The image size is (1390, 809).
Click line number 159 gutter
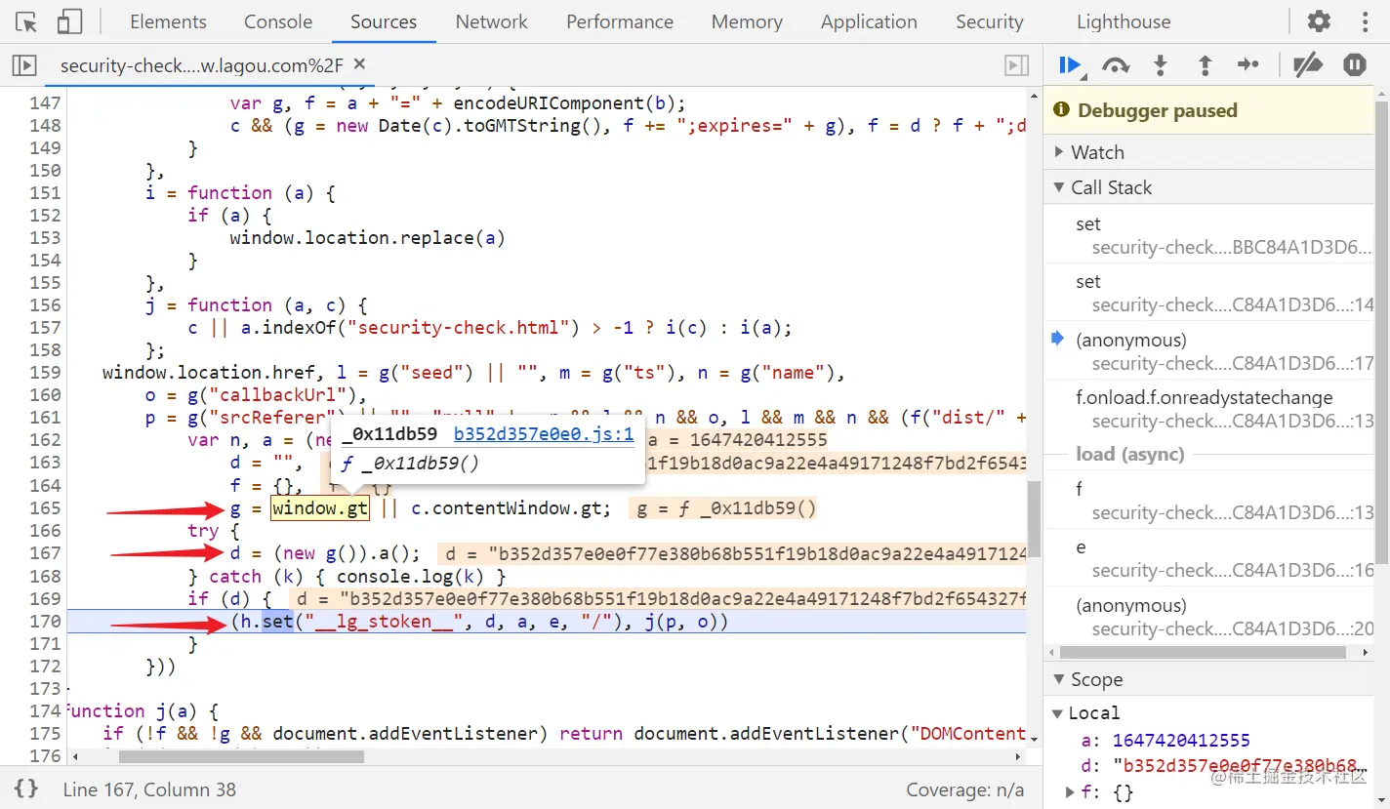tap(45, 373)
